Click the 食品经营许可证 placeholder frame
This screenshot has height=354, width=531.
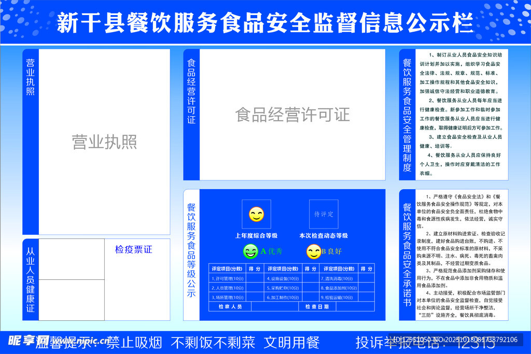tap(292, 115)
